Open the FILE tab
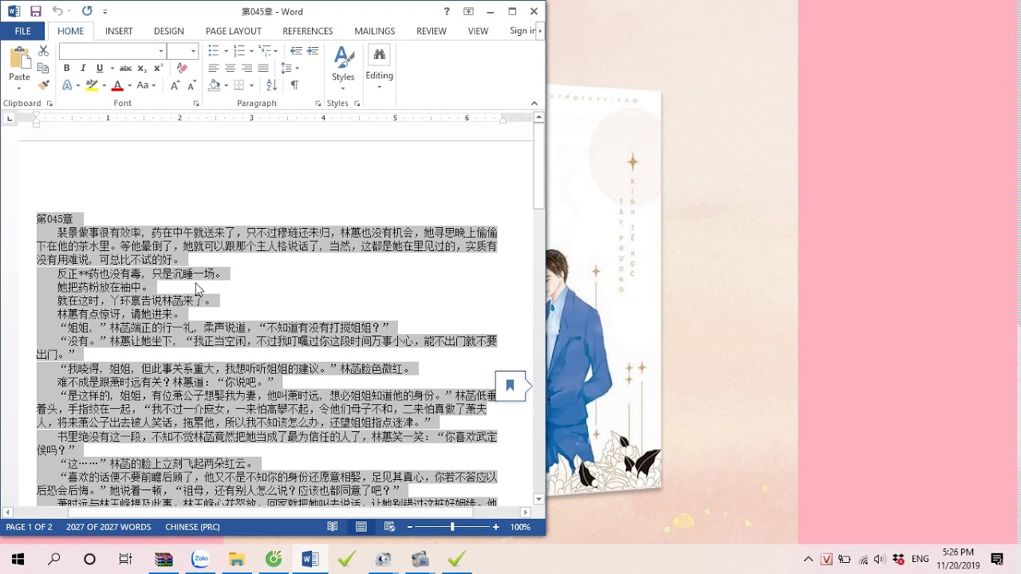Screen dimensions: 1021x574 click(23, 31)
